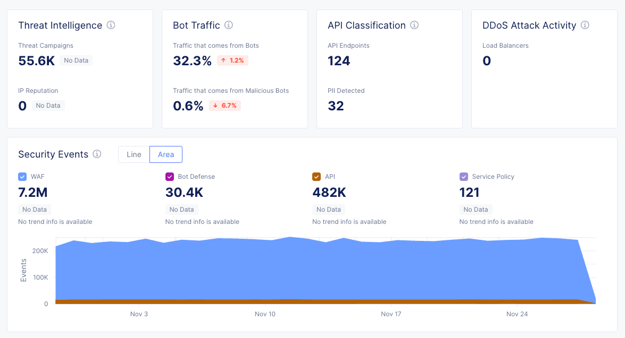Click the API Classification info icon
The height and width of the screenshot is (338, 625).
[414, 25]
